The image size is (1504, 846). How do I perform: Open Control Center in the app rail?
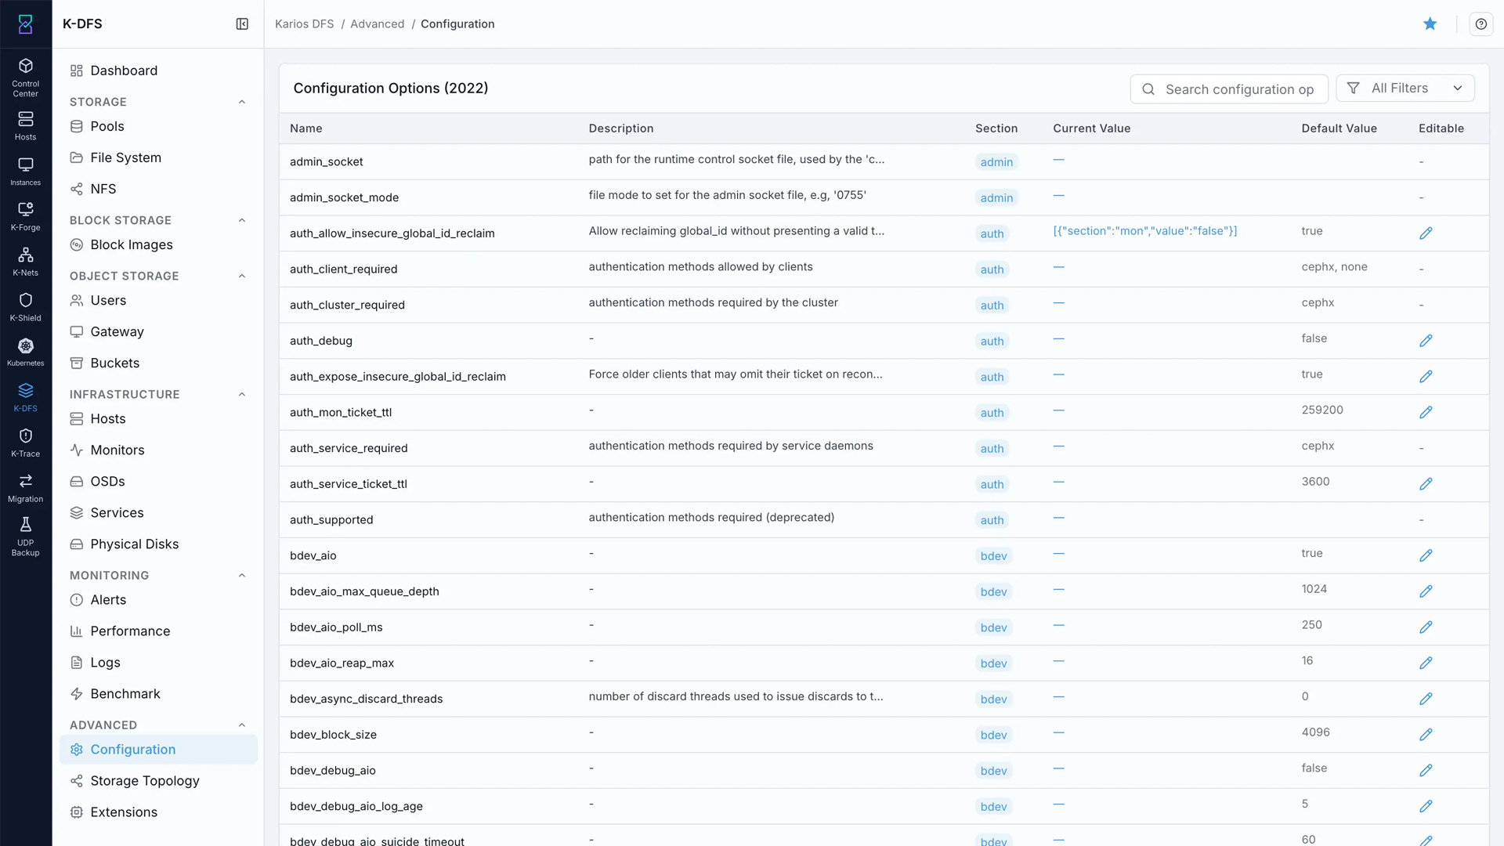25,77
